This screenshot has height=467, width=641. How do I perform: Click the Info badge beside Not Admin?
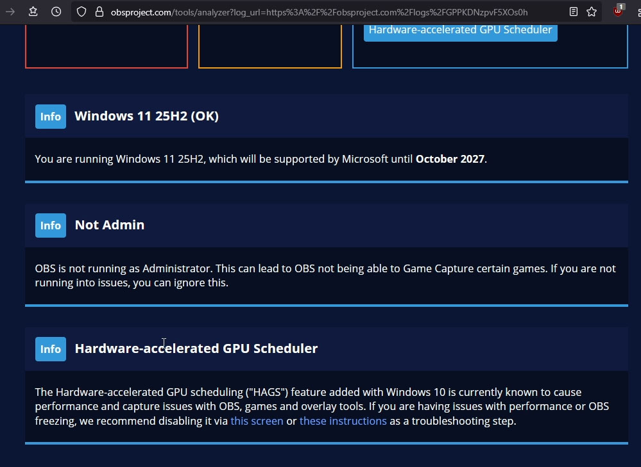click(x=51, y=225)
